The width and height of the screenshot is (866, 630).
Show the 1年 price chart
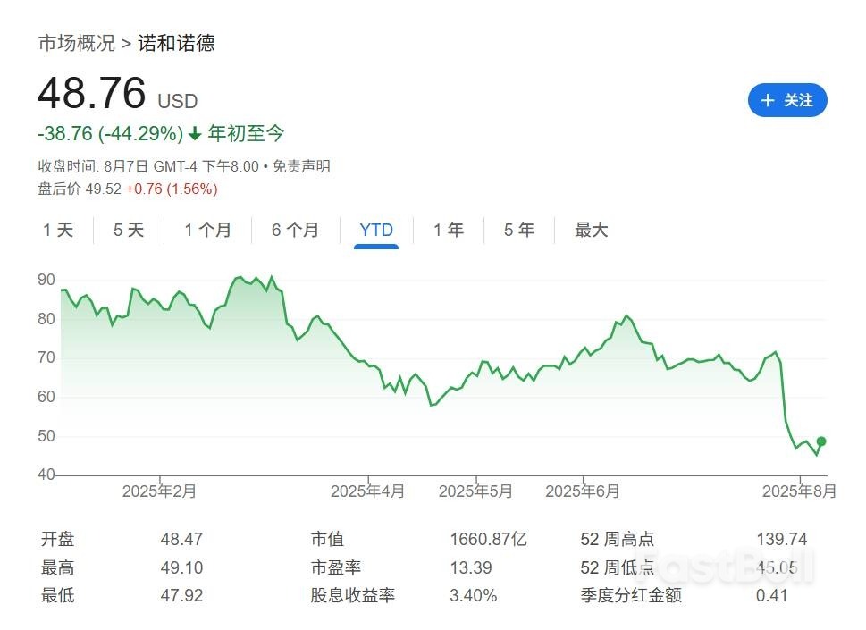448,230
